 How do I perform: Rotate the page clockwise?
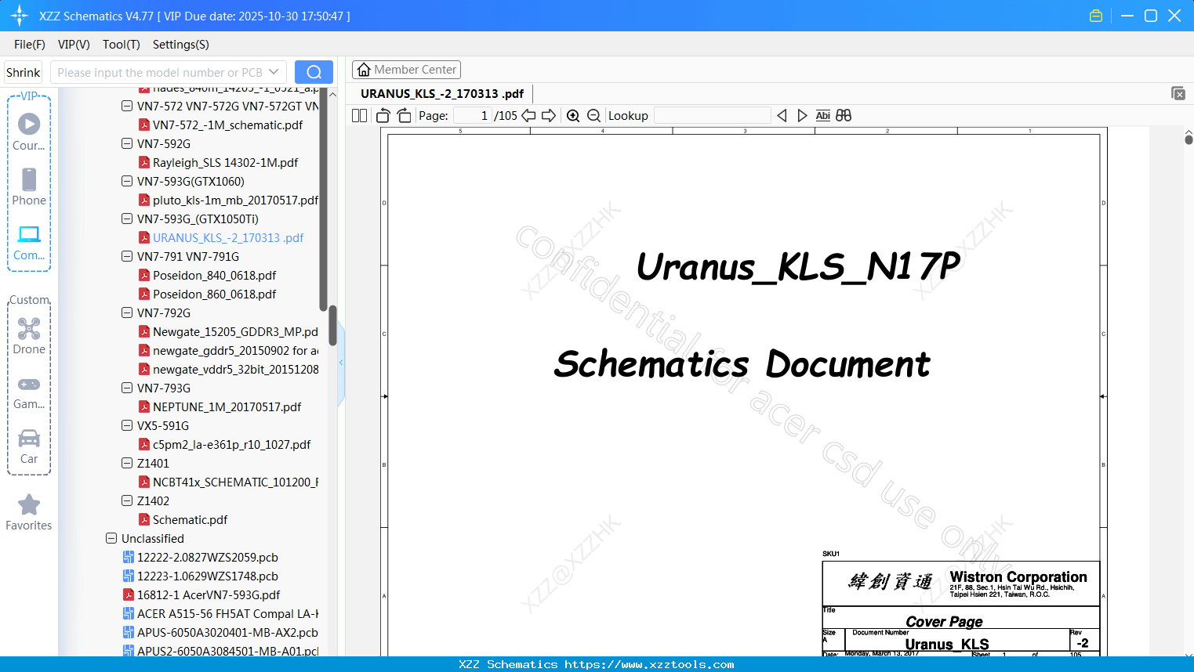[x=404, y=116]
